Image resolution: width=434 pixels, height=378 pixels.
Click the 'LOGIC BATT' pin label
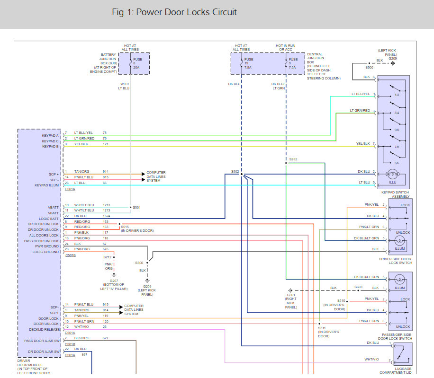click(x=49, y=219)
